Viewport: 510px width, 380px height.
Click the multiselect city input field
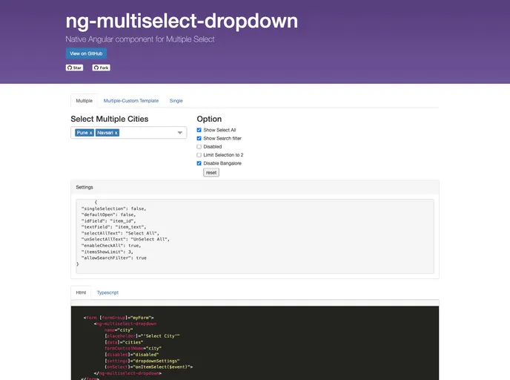[128, 133]
